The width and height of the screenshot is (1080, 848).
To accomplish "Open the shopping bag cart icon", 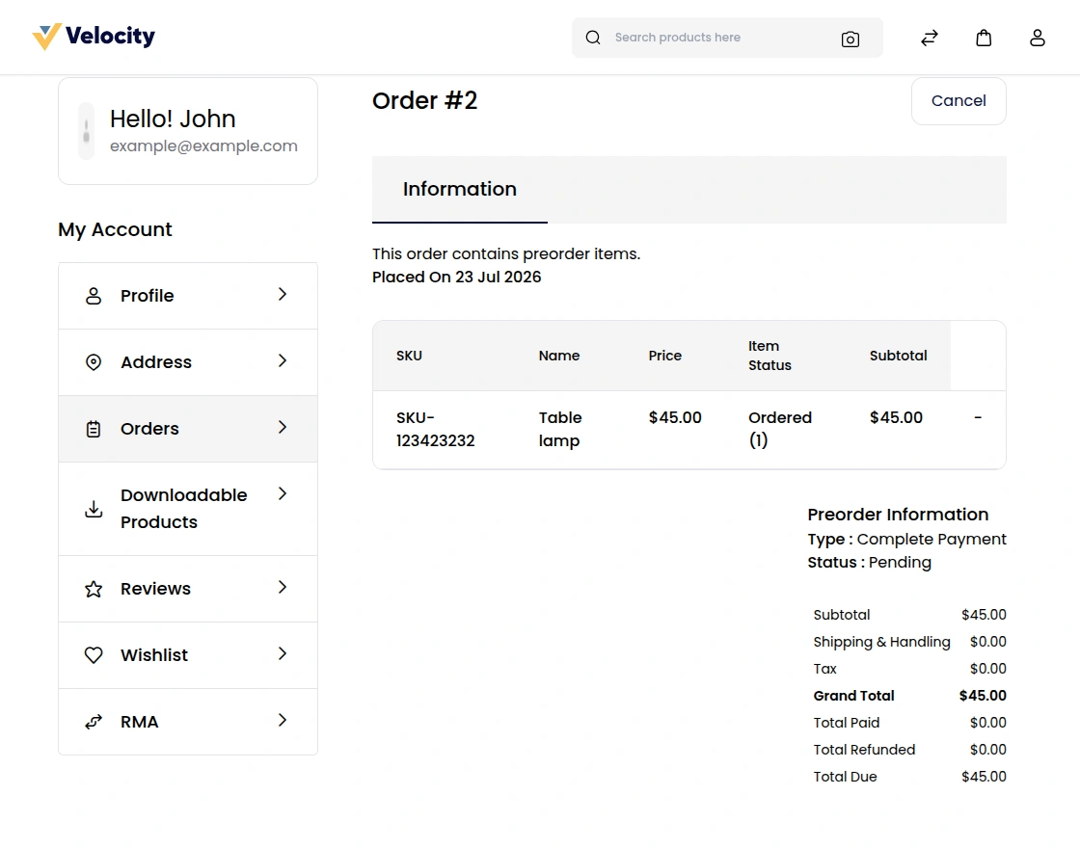I will point(984,38).
